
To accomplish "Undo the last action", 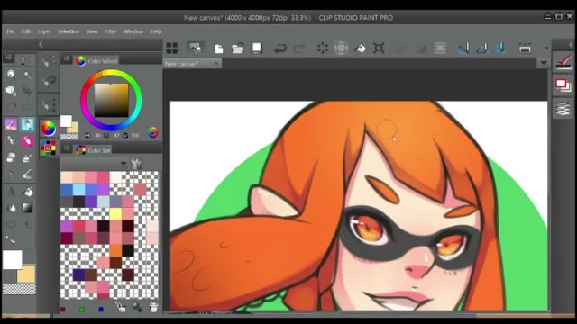I will 280,49.
